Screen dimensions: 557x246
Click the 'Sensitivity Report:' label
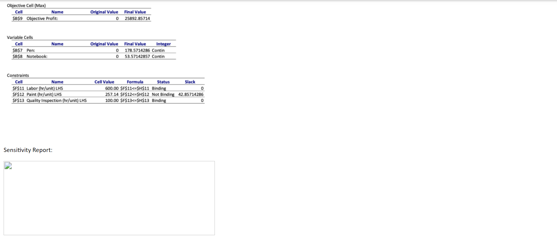point(28,150)
